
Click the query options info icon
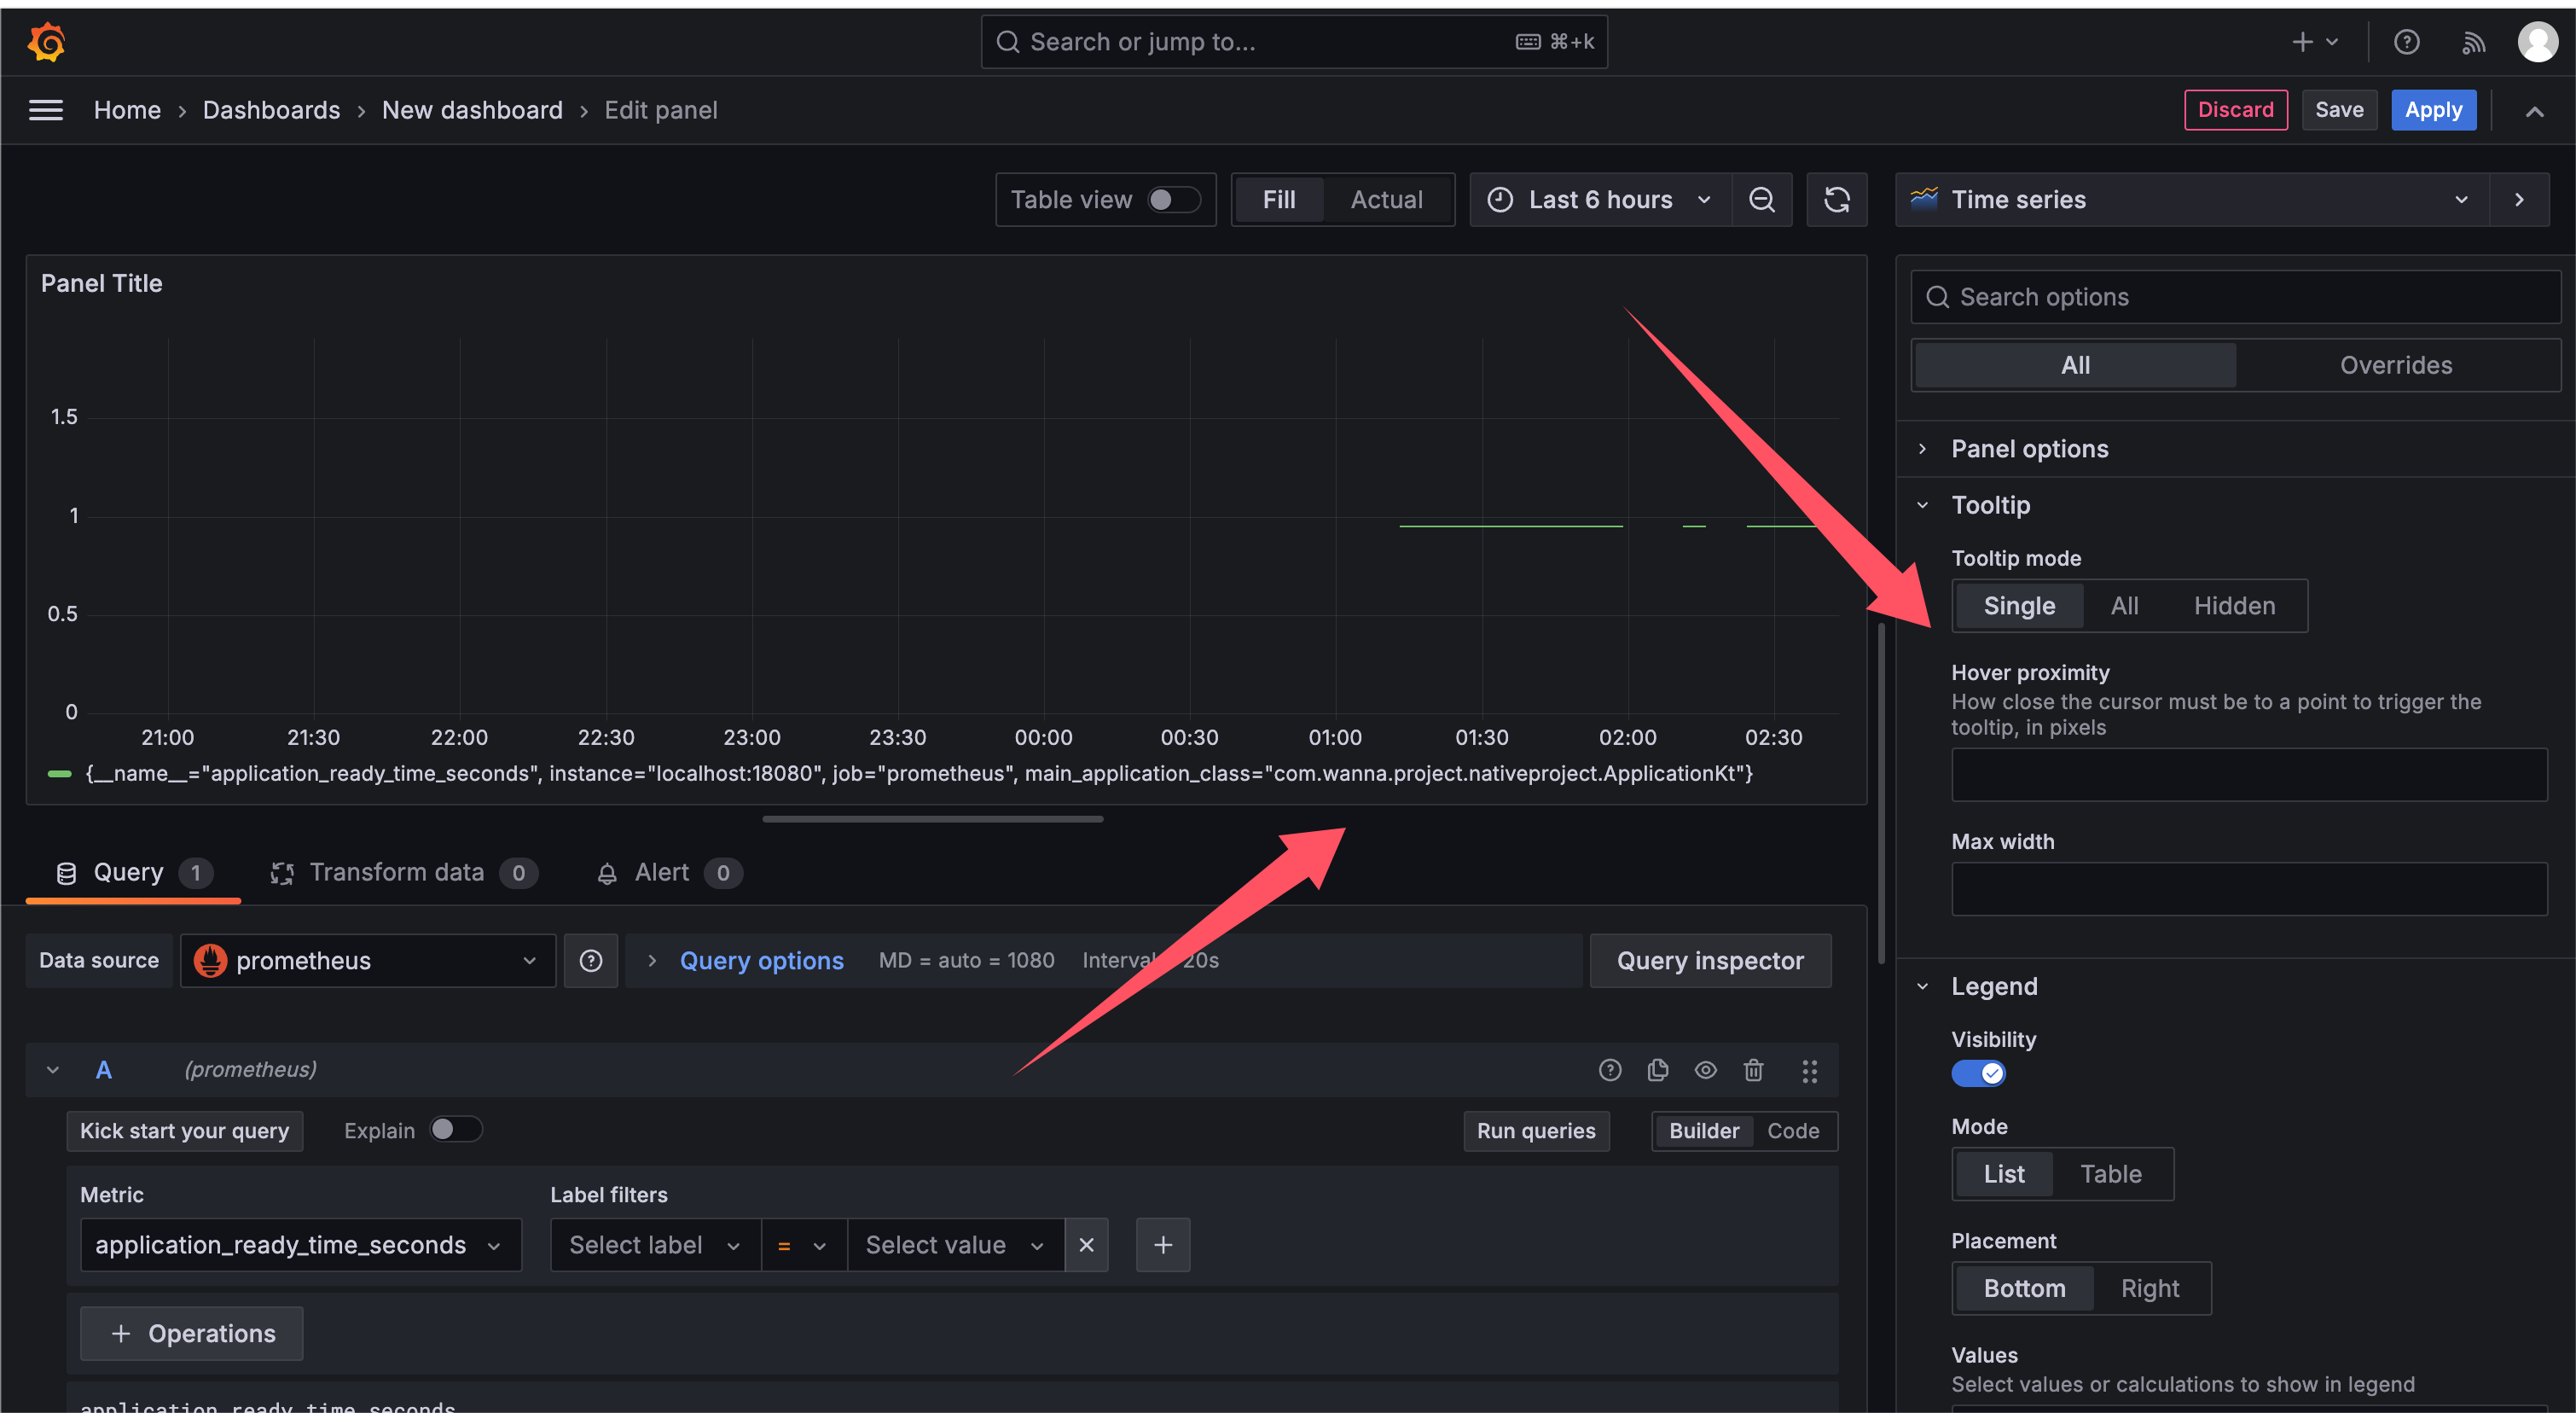589,961
